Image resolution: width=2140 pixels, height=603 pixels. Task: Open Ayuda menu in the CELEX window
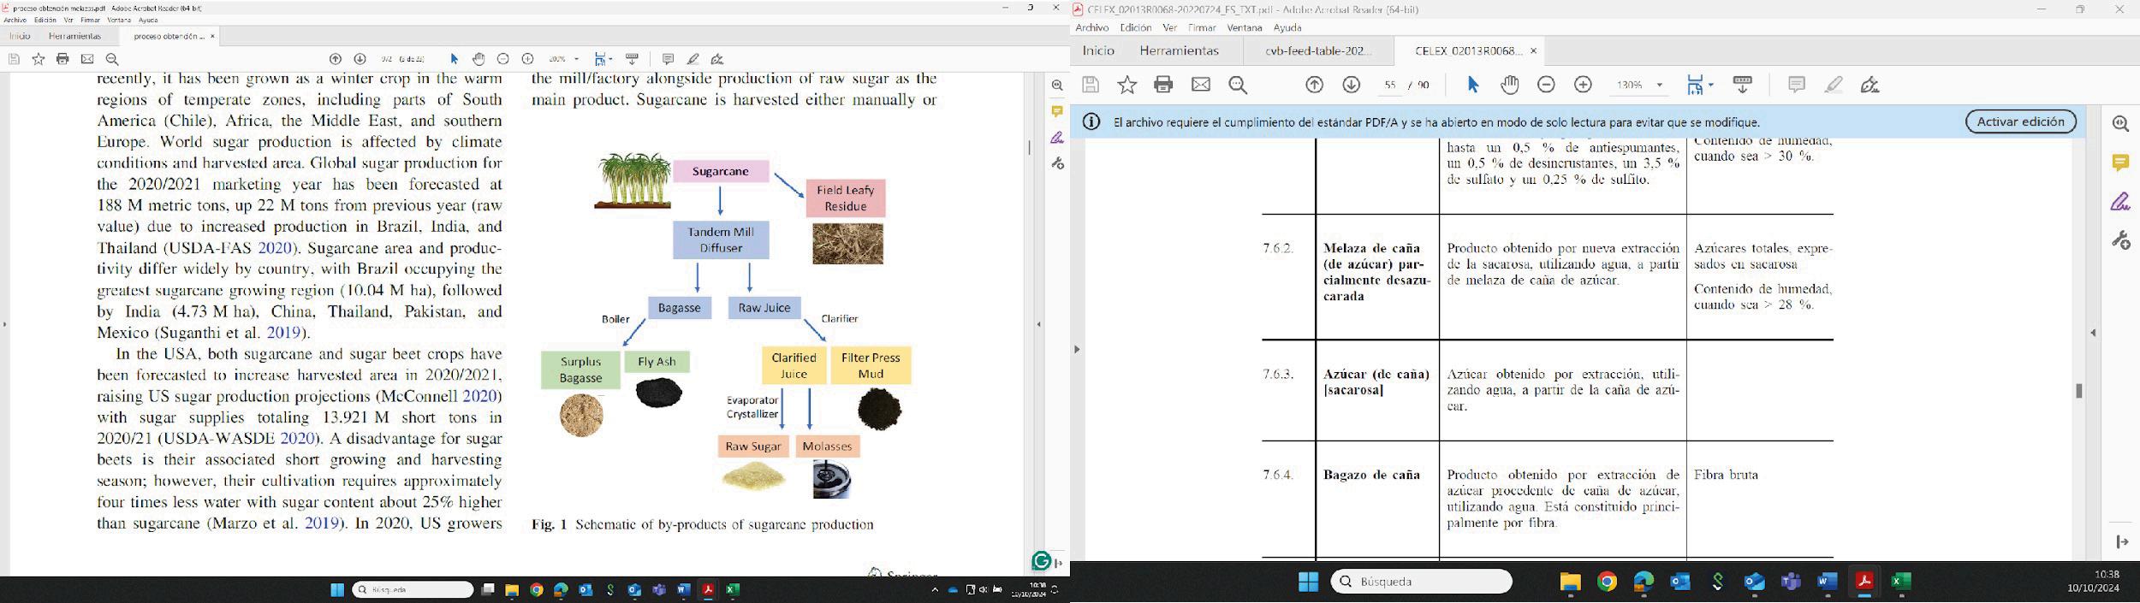click(1287, 27)
